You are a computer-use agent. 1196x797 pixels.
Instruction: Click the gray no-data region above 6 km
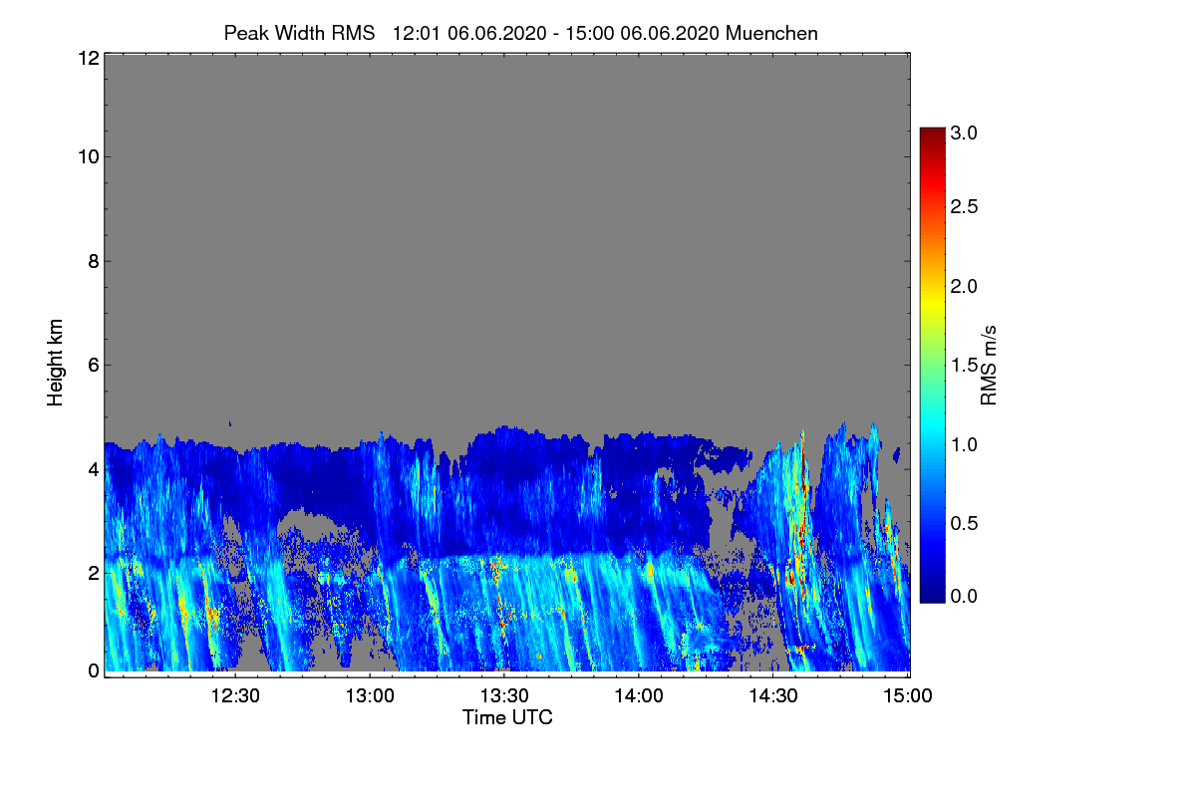(x=506, y=209)
